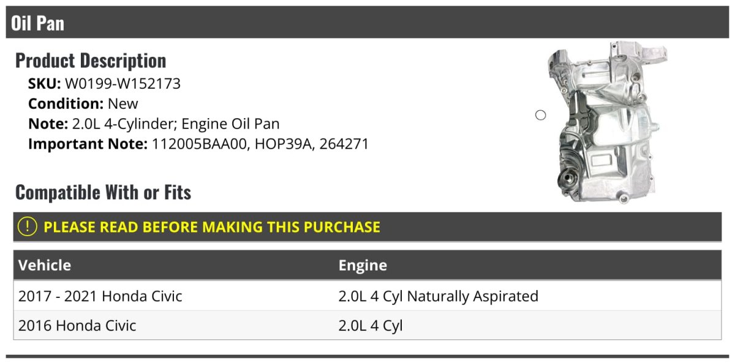This screenshot has height=364, width=735.
Task: Click the 2.0L 4 Cyl engine cell
Action: (371, 326)
